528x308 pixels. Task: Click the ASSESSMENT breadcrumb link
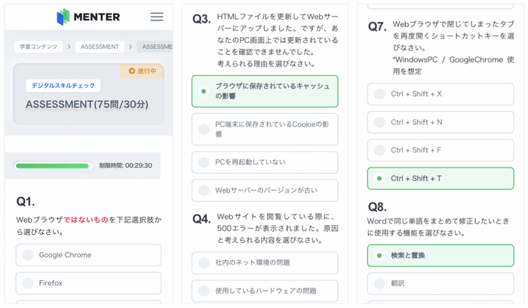[100, 47]
